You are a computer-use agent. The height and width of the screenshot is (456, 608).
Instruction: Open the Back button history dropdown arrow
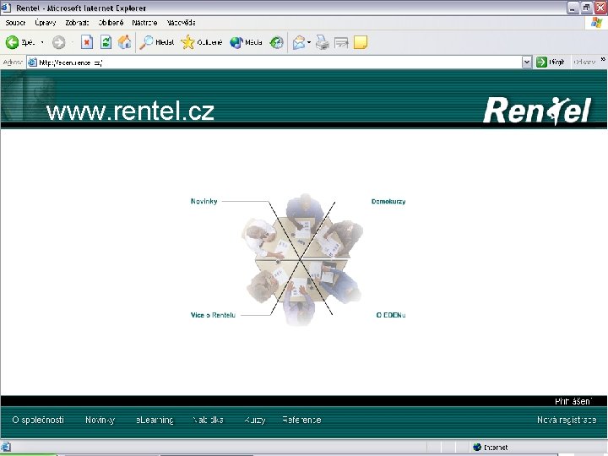point(42,42)
